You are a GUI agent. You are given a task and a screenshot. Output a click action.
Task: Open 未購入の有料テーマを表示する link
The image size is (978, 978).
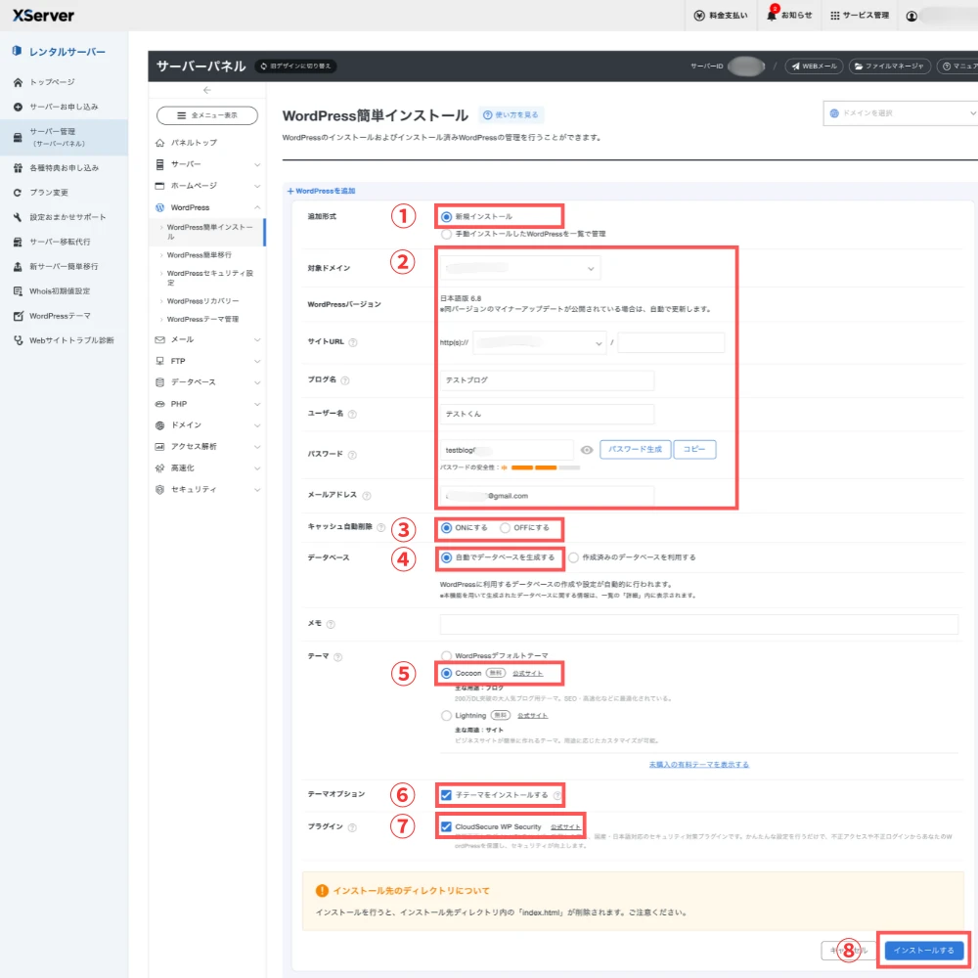coord(698,765)
